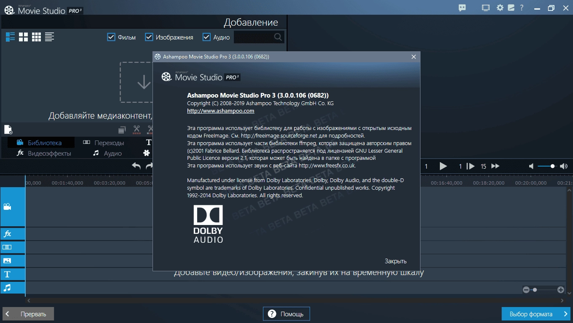Viewport: 573px width, 323px height.
Task: Fast-forward 15 frames with double arrow
Action: (x=495, y=166)
